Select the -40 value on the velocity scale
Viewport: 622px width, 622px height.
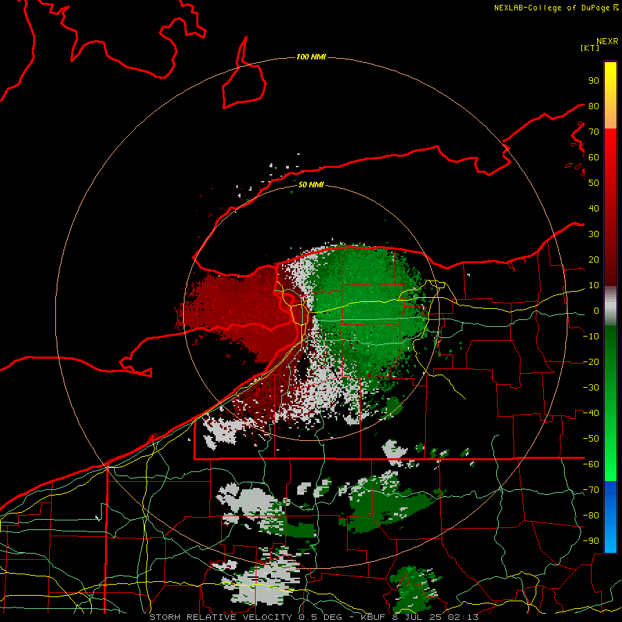[x=591, y=413]
